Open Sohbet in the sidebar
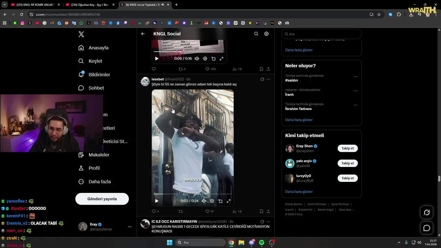Viewport: 441px width, 248px height. 91,88
